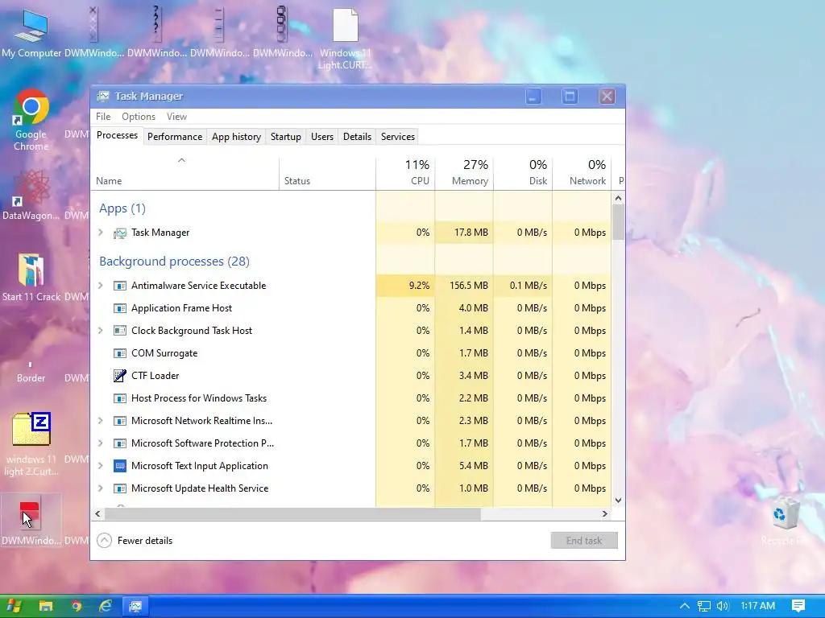Screen dimensions: 825x618
Task: Select Microsoft Text Input Application icon
Action: [120, 466]
